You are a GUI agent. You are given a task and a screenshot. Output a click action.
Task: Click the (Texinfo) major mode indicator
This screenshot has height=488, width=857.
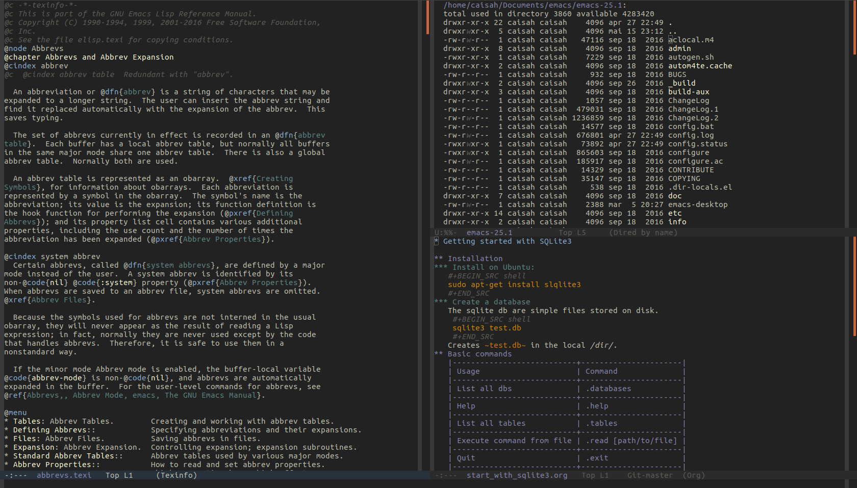(x=177, y=475)
